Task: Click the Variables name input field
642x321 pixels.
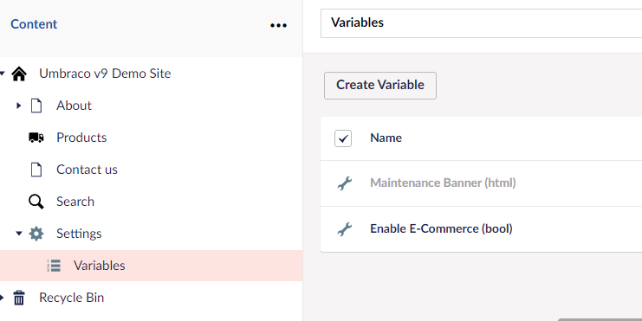Action: tap(481, 23)
